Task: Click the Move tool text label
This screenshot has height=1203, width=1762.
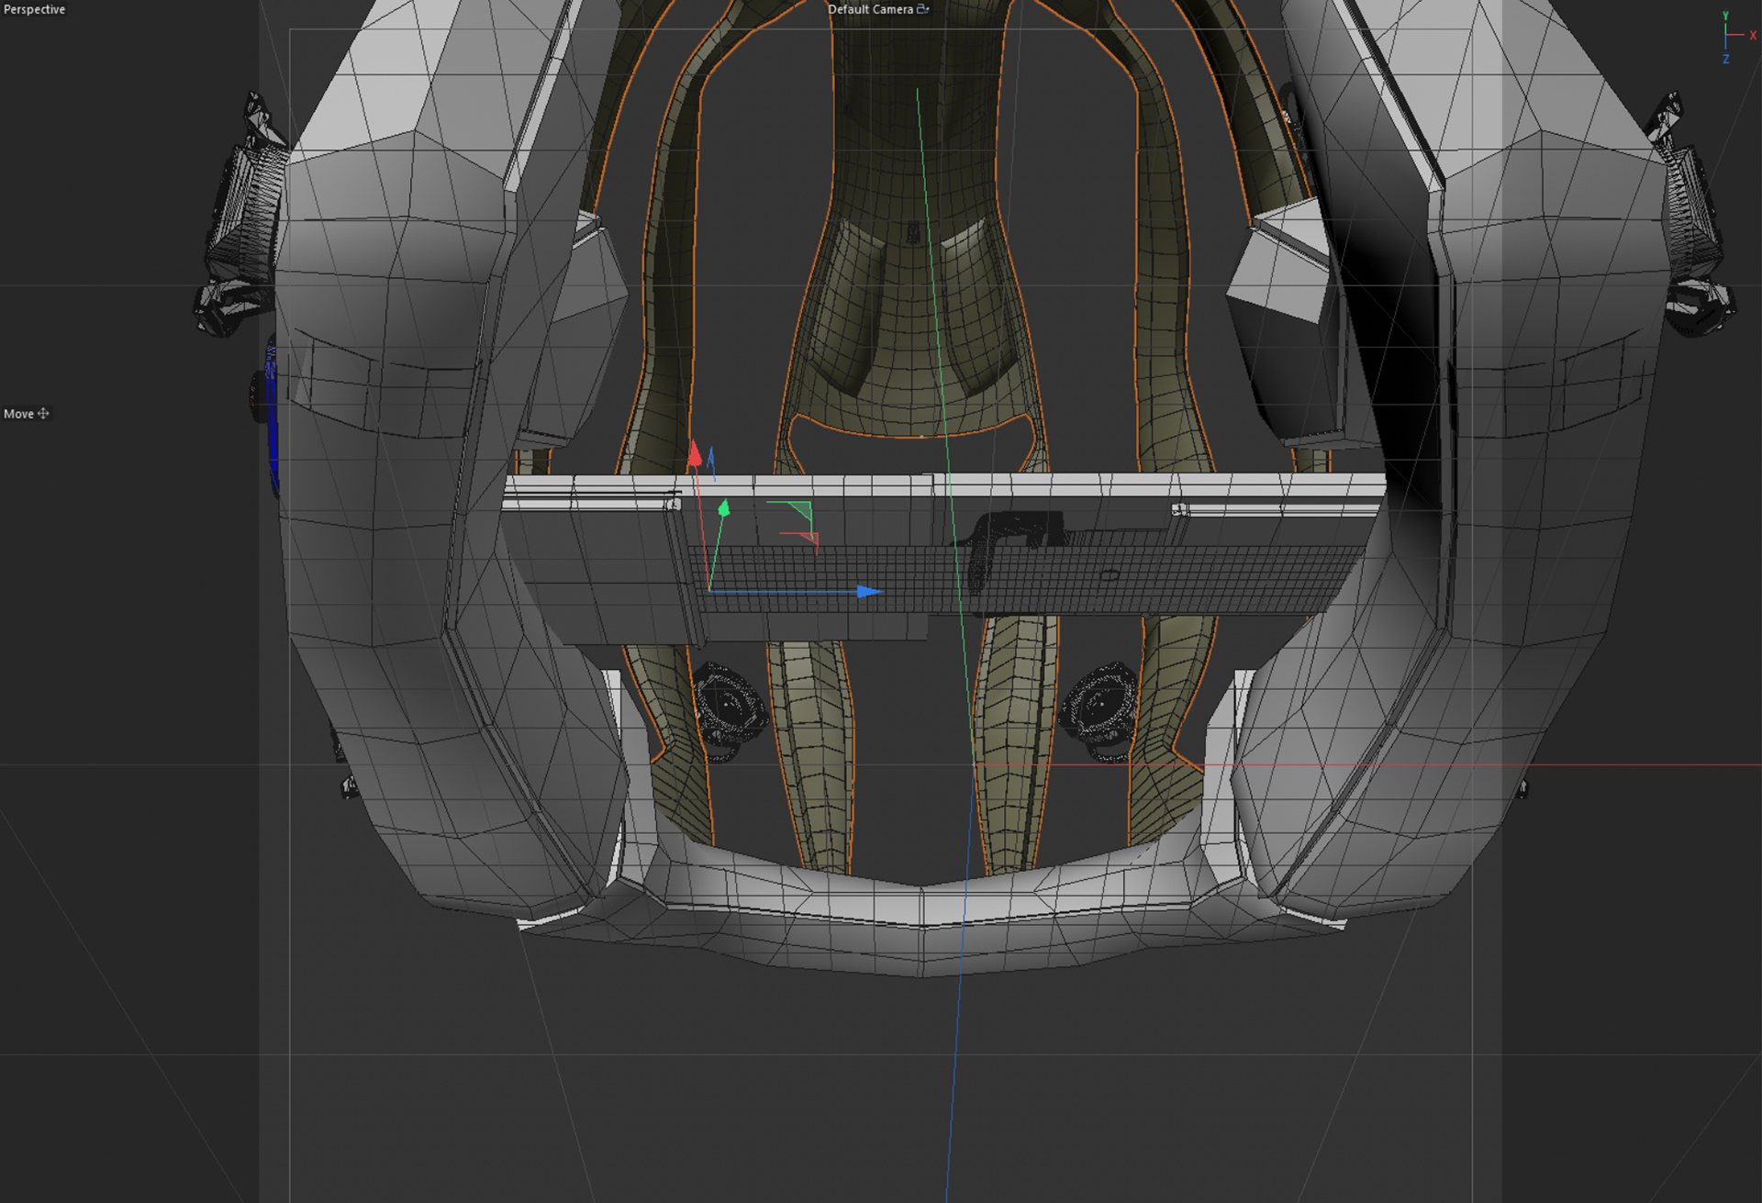Action: pyautogui.click(x=18, y=414)
